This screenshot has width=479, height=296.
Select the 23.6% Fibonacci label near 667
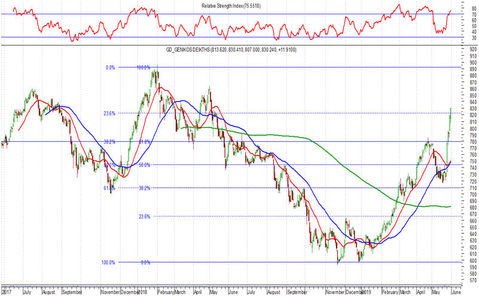[145, 216]
